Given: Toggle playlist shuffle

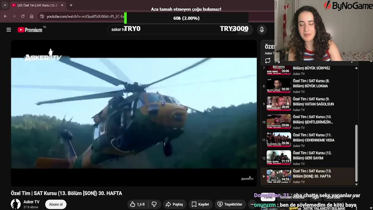Looking at the screenshot, I should point(277,61).
